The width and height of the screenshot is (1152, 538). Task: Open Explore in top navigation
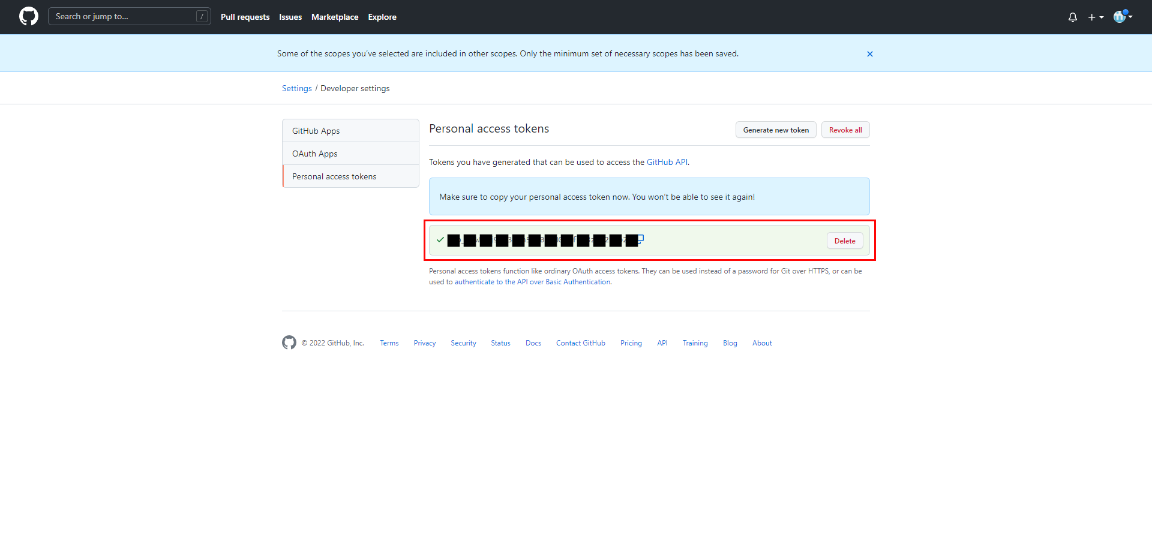coord(382,17)
